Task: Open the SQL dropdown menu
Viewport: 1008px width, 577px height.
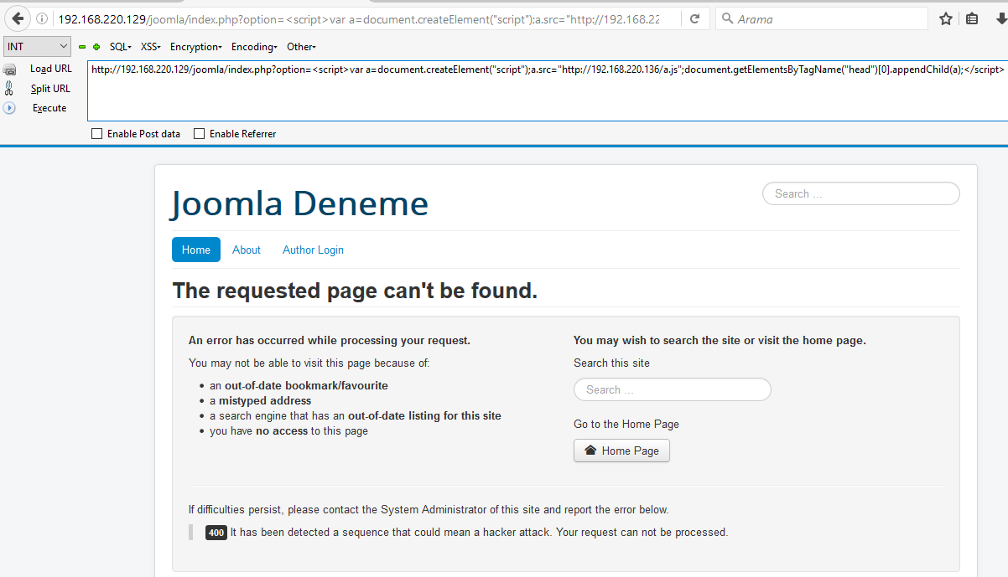Action: (121, 47)
